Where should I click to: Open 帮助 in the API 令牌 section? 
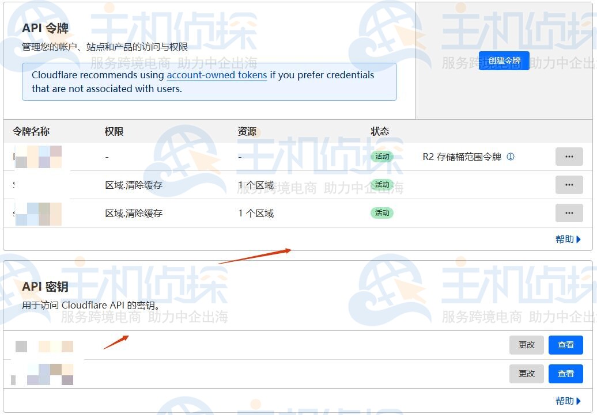pos(568,239)
